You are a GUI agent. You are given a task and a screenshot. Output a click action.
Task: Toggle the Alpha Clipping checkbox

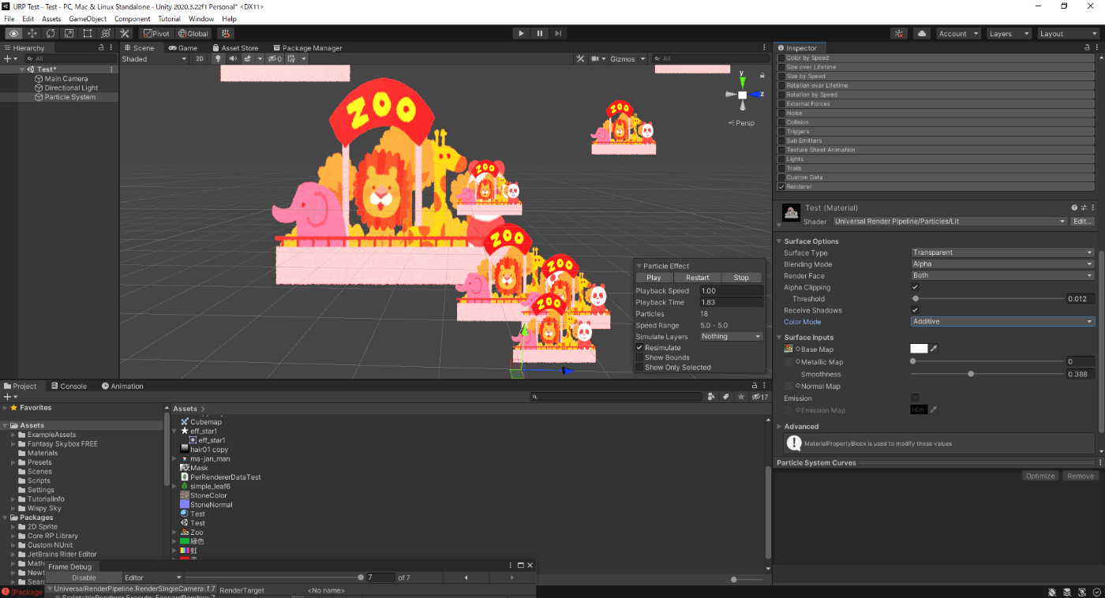pyautogui.click(x=915, y=287)
